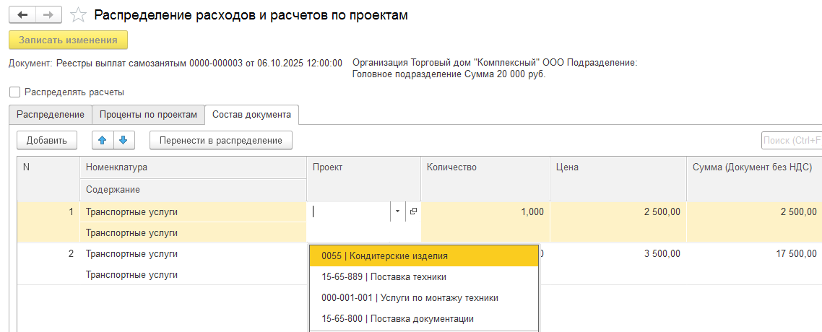Expand the Проект field dropdown arrow

pos(397,211)
